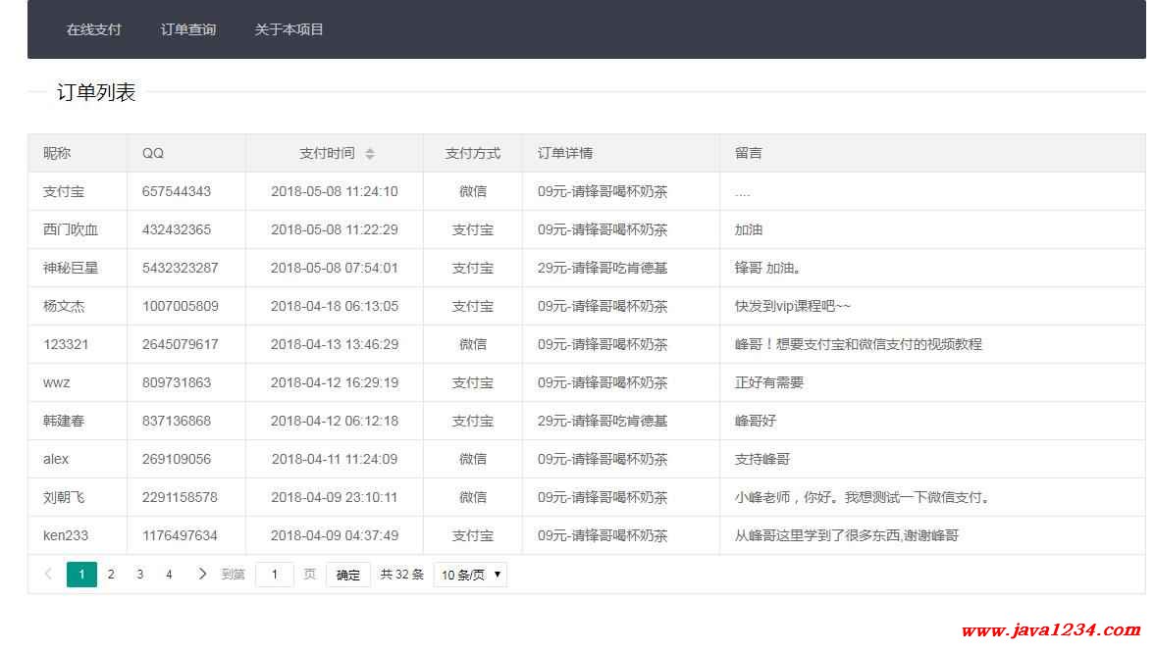Open the 关于本项目 nav menu item
The height and width of the screenshot is (653, 1155).
(x=289, y=29)
